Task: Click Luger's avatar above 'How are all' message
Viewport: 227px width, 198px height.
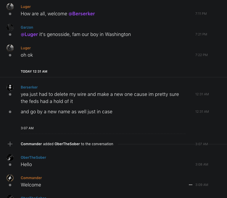Action: tap(10, 7)
